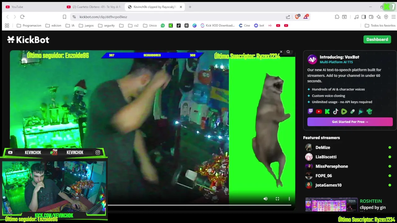Screen dimensions: 397x223
Task: Open the ROSHTEIN clip thumbnail
Action: point(331,205)
